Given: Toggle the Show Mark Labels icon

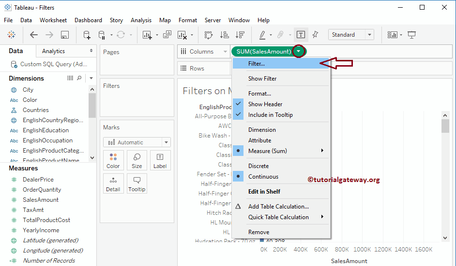Looking at the screenshot, I should 301,35.
